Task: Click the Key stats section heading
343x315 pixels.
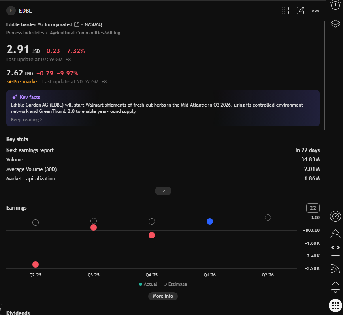Action: (17, 139)
